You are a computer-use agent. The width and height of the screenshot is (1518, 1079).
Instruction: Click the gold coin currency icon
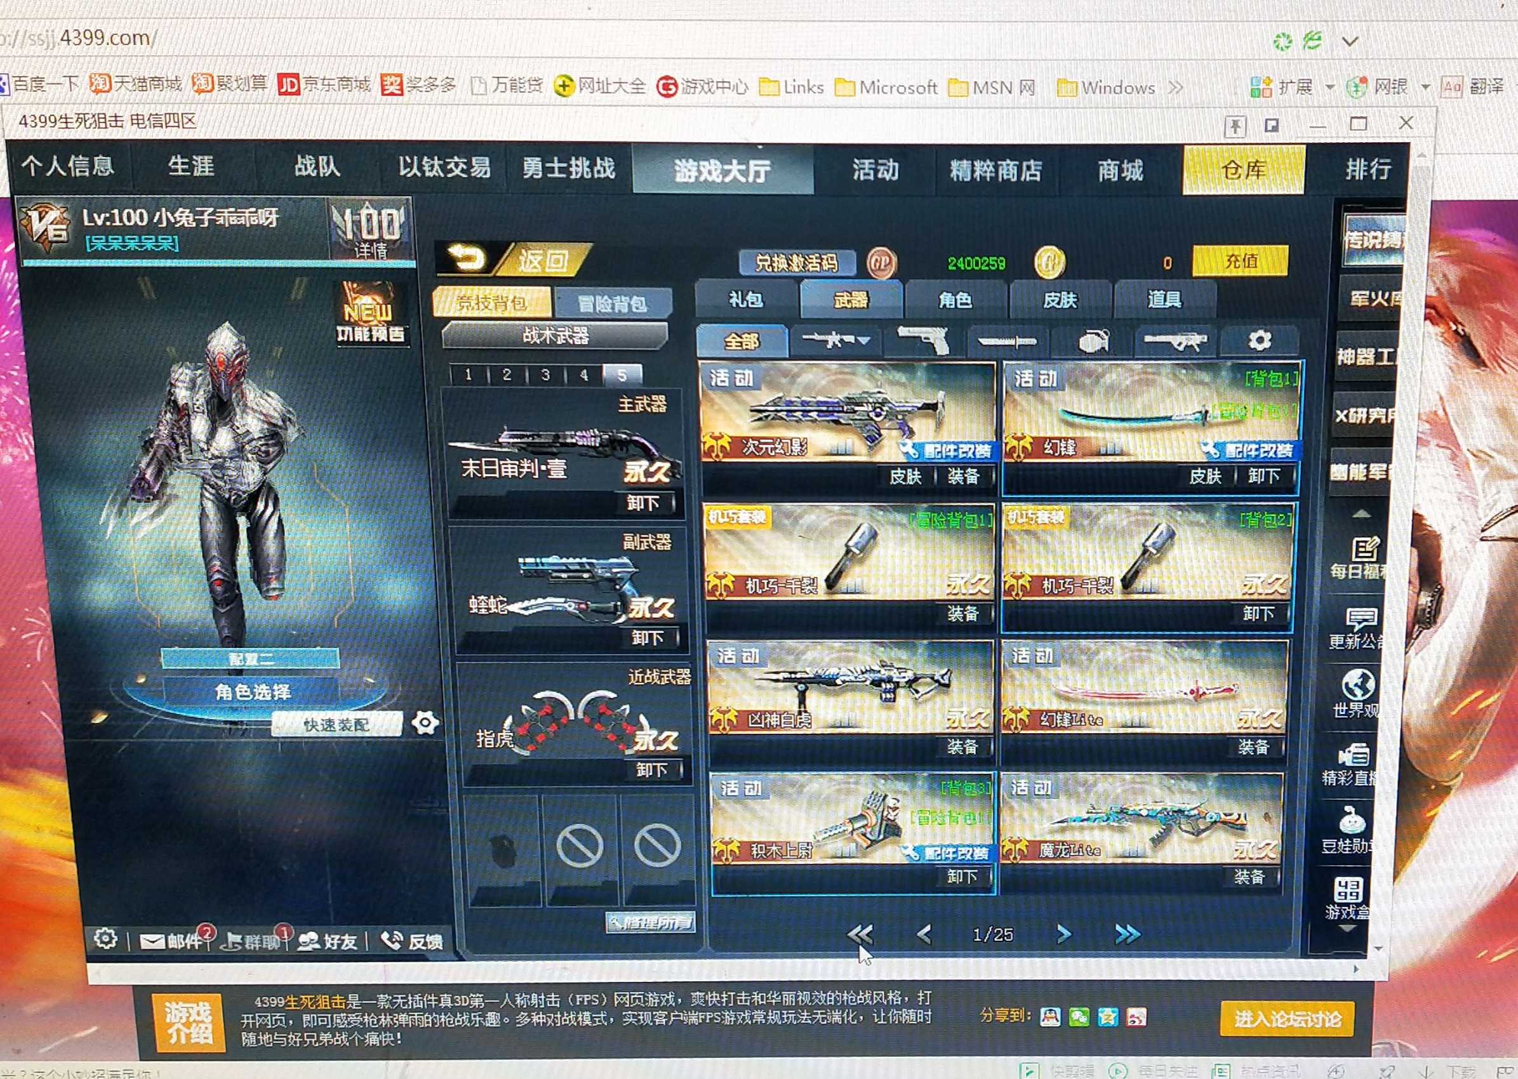(x=1049, y=262)
